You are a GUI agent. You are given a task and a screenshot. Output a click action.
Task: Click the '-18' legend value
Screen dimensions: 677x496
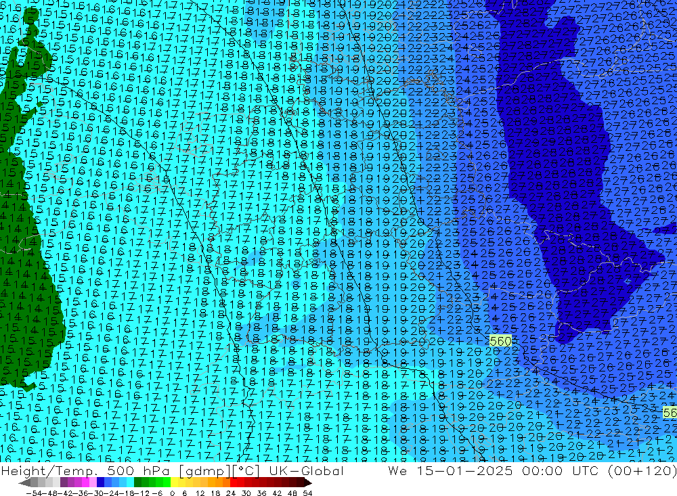[x=127, y=493]
